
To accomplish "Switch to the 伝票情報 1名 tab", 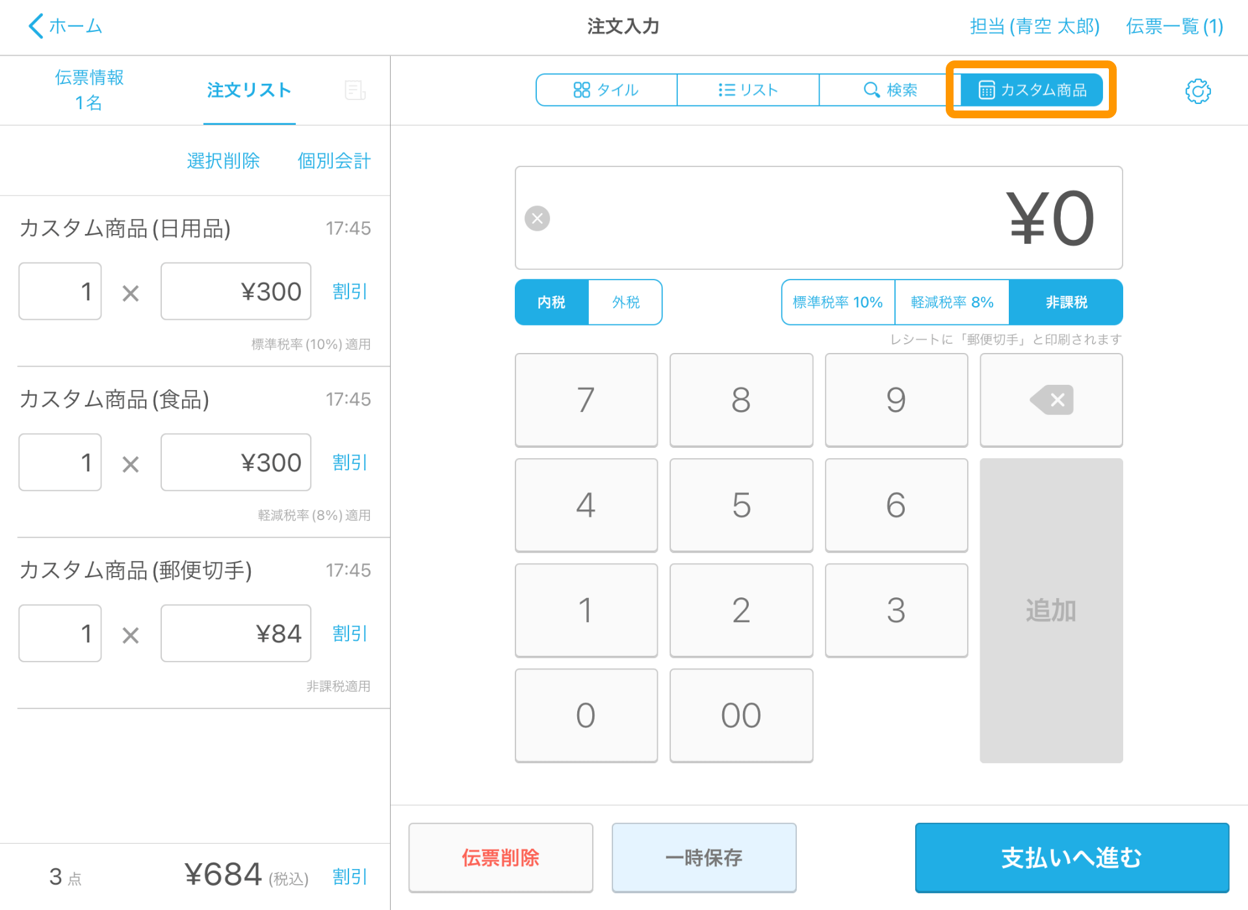I will pos(89,90).
